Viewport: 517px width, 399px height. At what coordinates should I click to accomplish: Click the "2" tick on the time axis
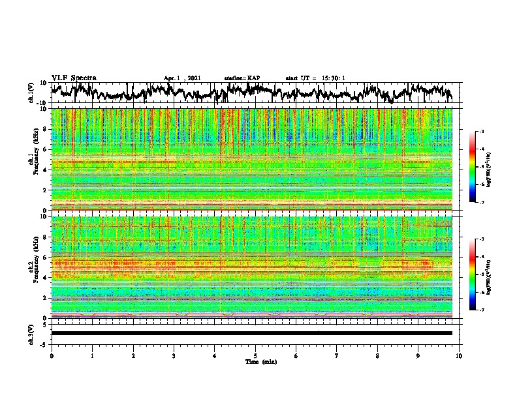point(133,356)
